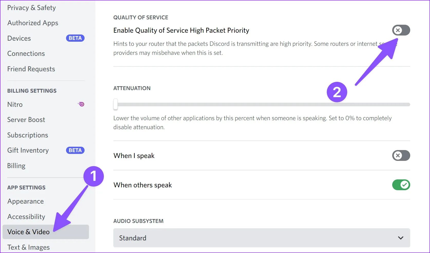Open the Billing settings item

coord(16,166)
